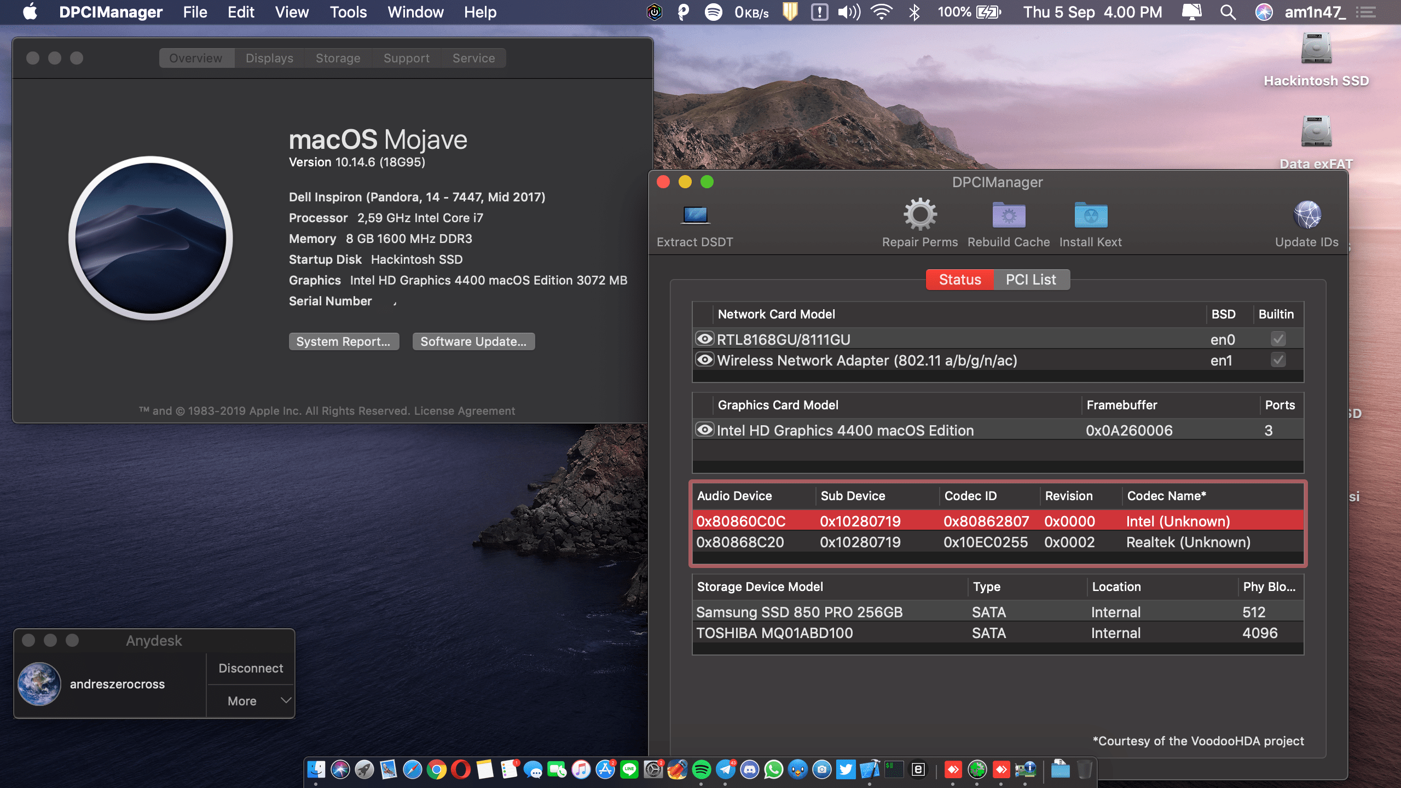The width and height of the screenshot is (1401, 788).
Task: Click the Update IDs globe icon
Action: (1306, 215)
